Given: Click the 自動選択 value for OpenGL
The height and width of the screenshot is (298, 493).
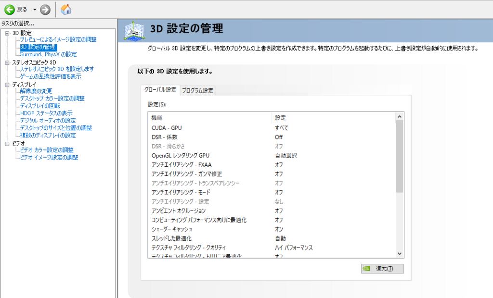Looking at the screenshot, I should coord(286,156).
